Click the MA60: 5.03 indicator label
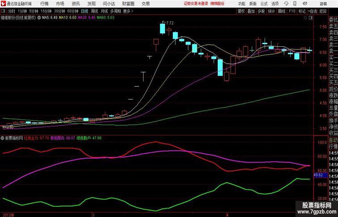Viewport: 338px width, 217px height. point(106,18)
